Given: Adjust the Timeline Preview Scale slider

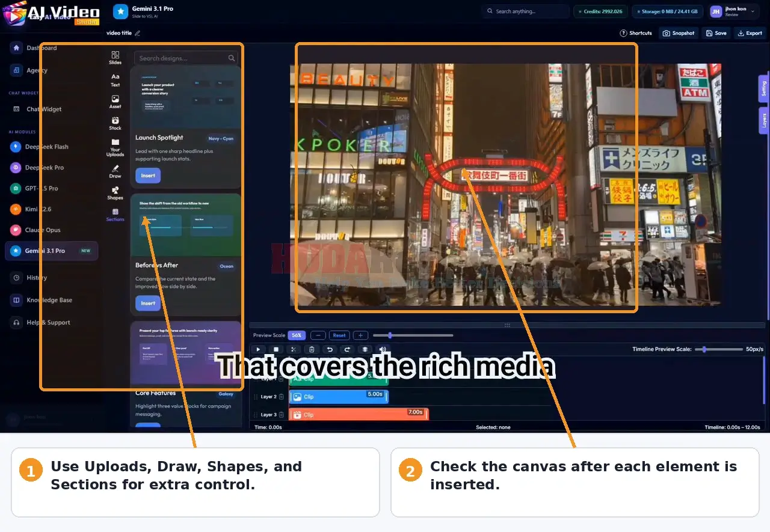Looking at the screenshot, I should 718,349.
